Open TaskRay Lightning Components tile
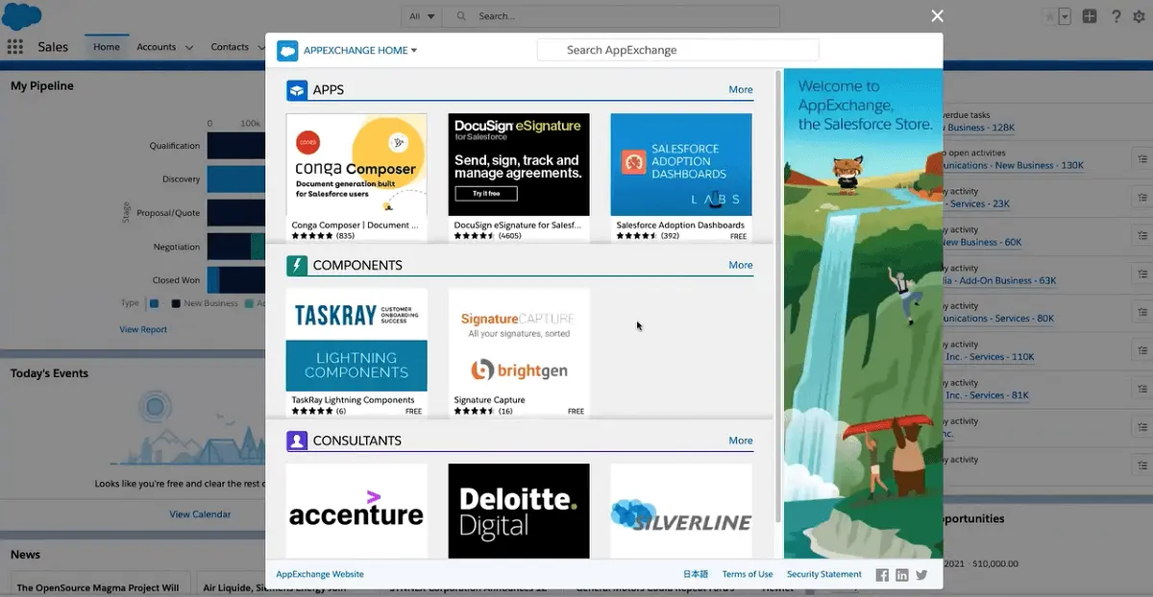 pos(356,352)
